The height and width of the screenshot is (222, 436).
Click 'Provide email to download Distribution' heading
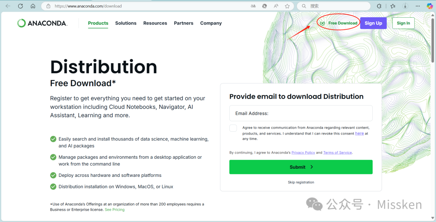(x=296, y=97)
